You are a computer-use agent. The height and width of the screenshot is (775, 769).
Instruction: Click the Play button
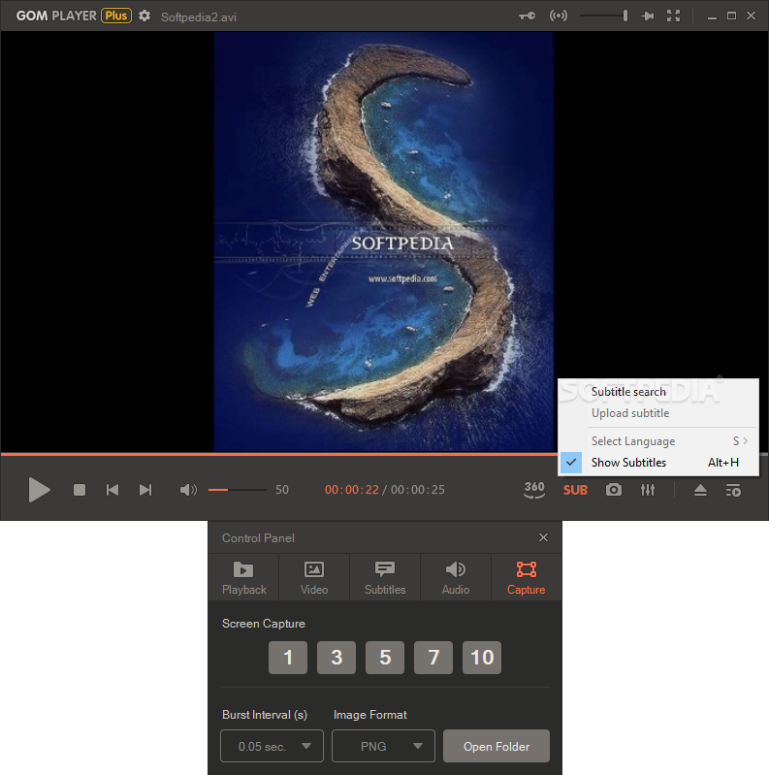39,490
